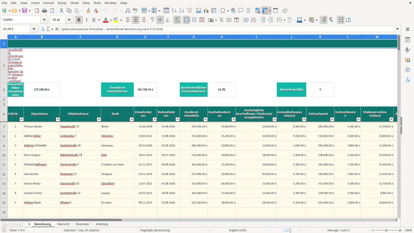This screenshot has height=233, width=414.
Task: Align text right
Action: [143, 20]
